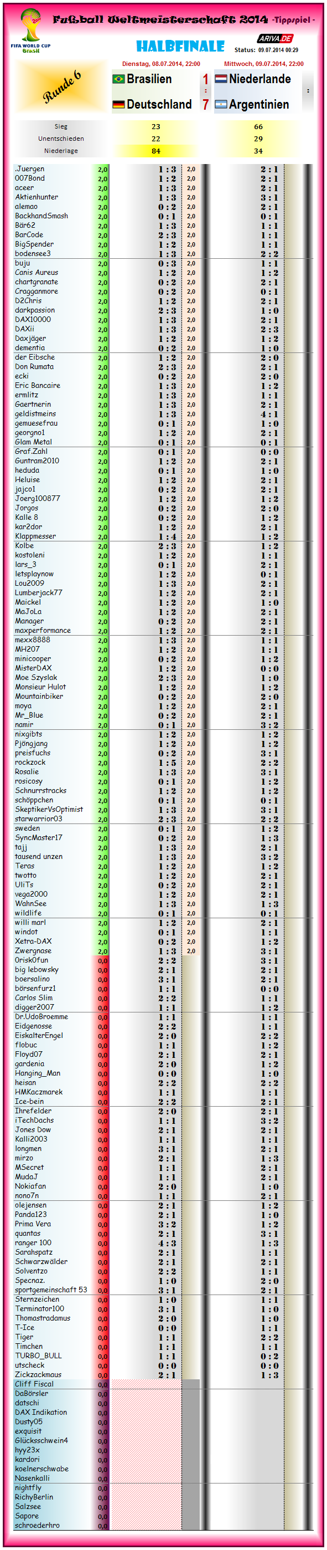
Task: Click the Runde 6 badge
Action: [x=61, y=86]
